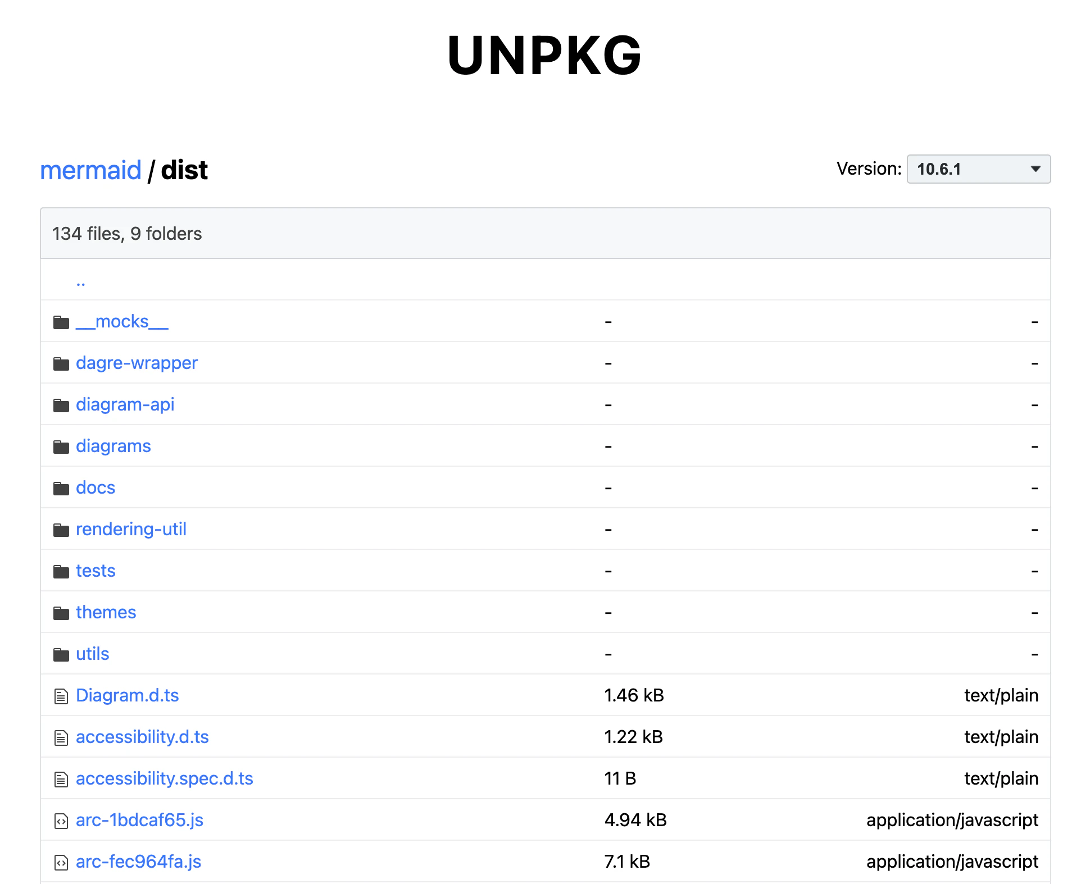Click the accessibility.spec.d.ts file icon
Viewport: 1090px width, 884px height.
click(x=61, y=780)
